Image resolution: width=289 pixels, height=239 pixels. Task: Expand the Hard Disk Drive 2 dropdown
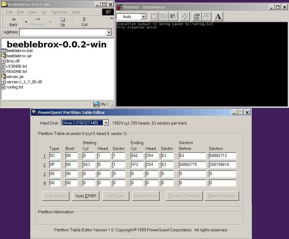[x=106, y=123]
